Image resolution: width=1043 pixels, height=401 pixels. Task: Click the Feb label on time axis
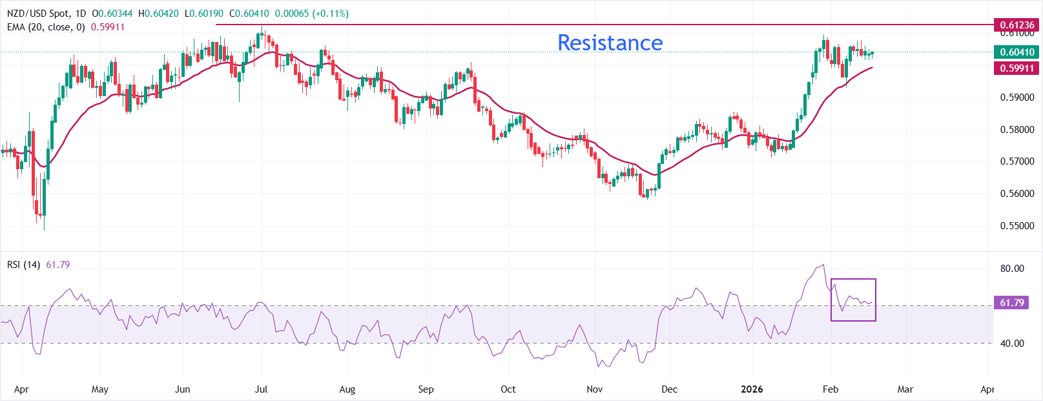831,389
